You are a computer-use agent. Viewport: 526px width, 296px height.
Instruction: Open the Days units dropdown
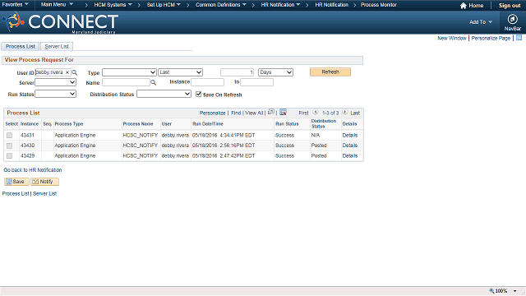click(275, 72)
